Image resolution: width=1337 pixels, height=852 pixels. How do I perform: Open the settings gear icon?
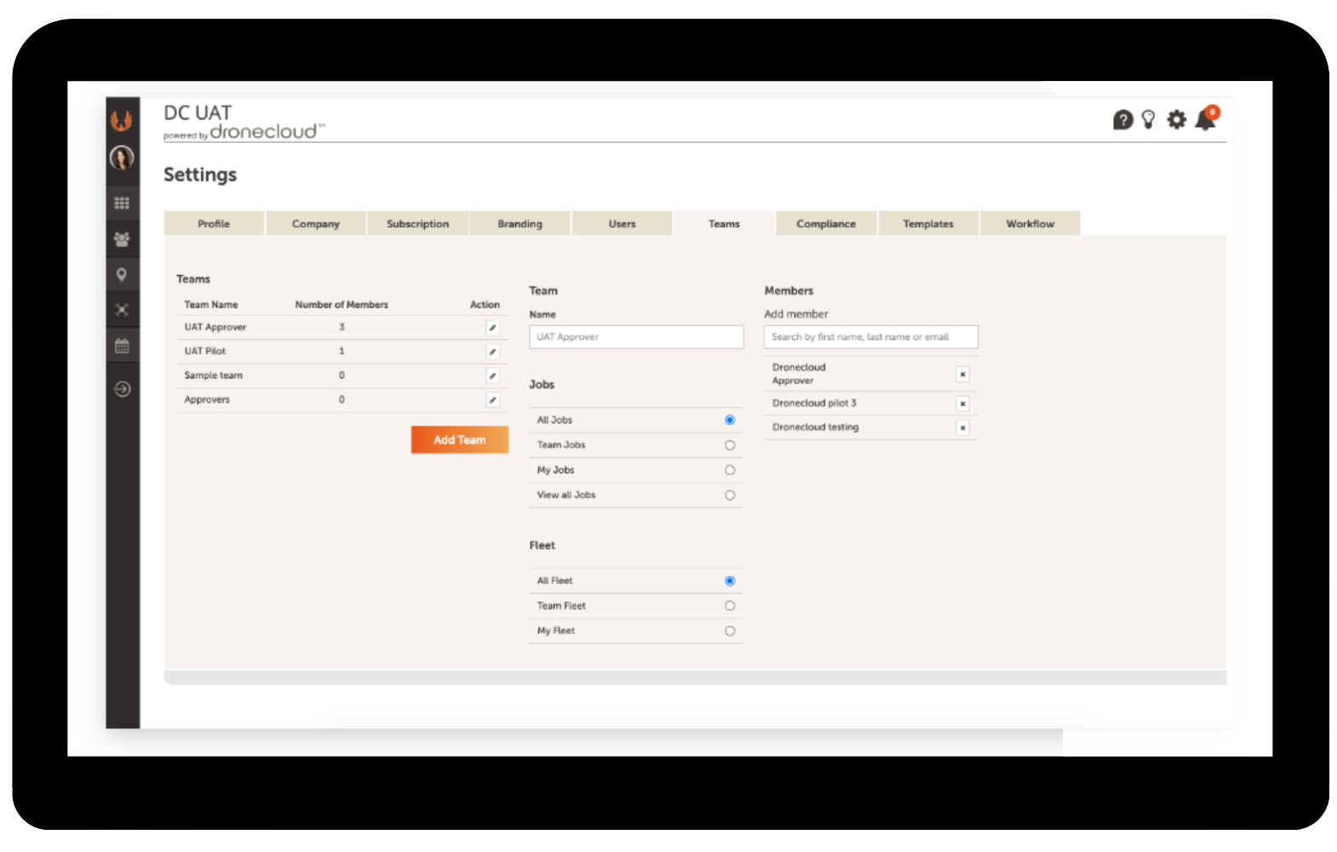point(1176,119)
